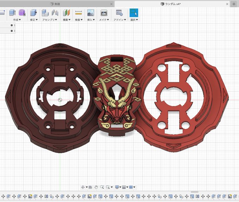The image size is (239, 202).
Task: Click the Orbit navigation icon
Action: pyautogui.click(x=83, y=187)
